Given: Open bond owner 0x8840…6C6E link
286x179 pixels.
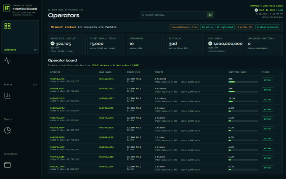Looking at the screenshot, I should click(106, 137).
